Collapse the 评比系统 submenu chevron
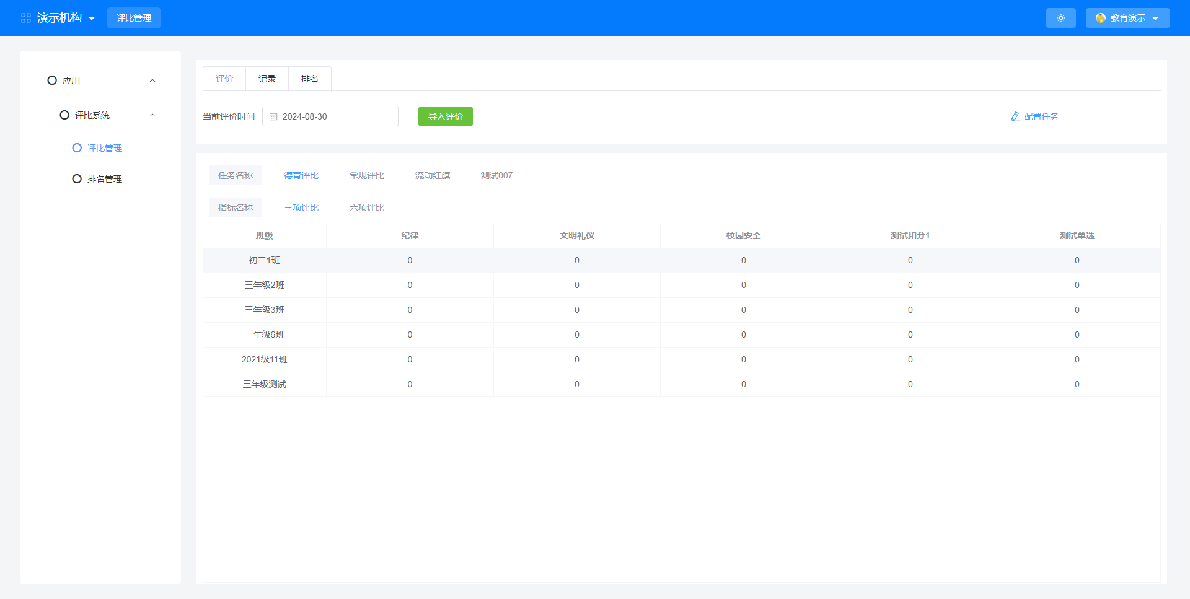This screenshot has width=1190, height=599. pyautogui.click(x=152, y=115)
